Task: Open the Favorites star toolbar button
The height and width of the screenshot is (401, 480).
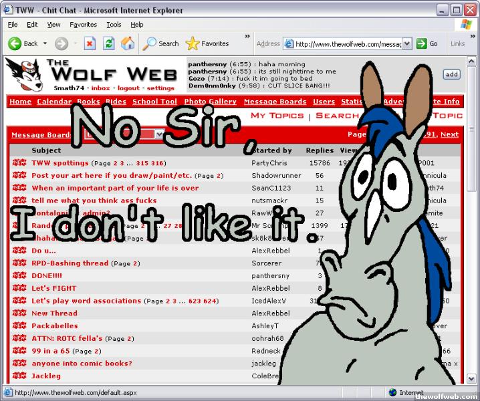Action: coord(207,43)
